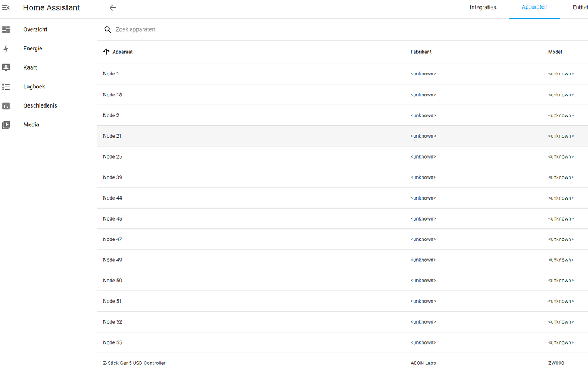The width and height of the screenshot is (588, 373).
Task: Collapse the sidebar with the hamburger icon
Action: click(x=6, y=7)
